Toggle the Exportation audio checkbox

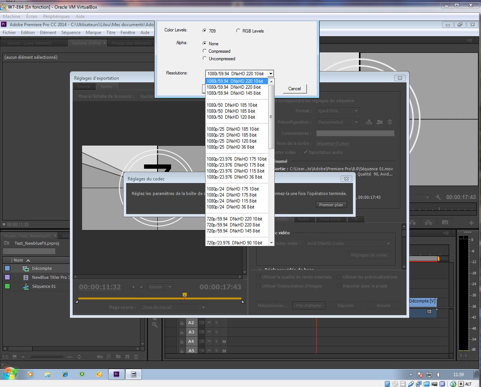(305, 152)
